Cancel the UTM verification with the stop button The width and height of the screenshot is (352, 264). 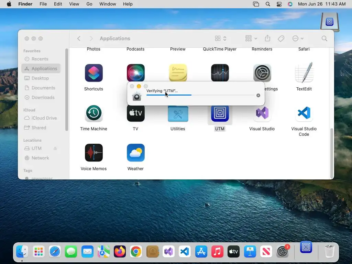(x=258, y=95)
